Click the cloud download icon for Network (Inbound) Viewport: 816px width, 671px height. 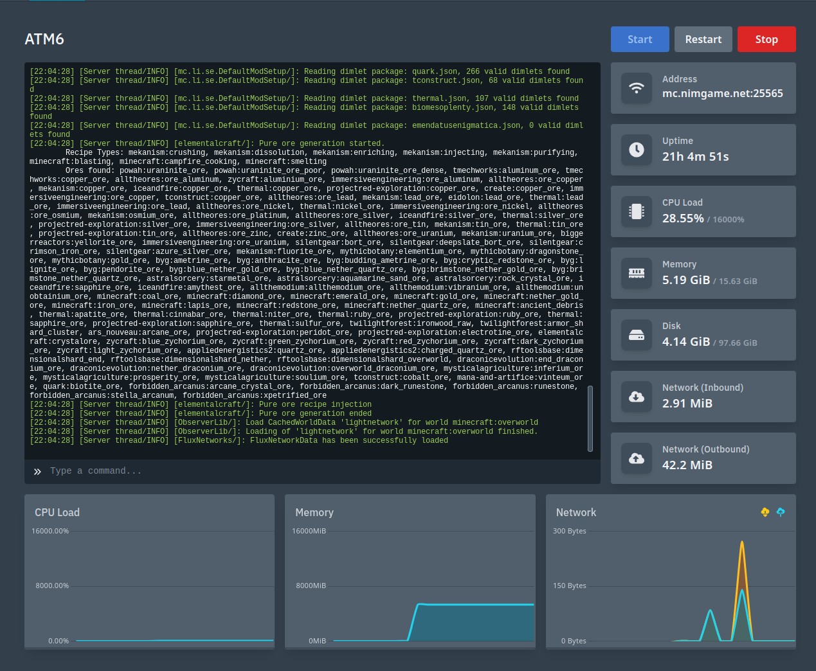636,397
